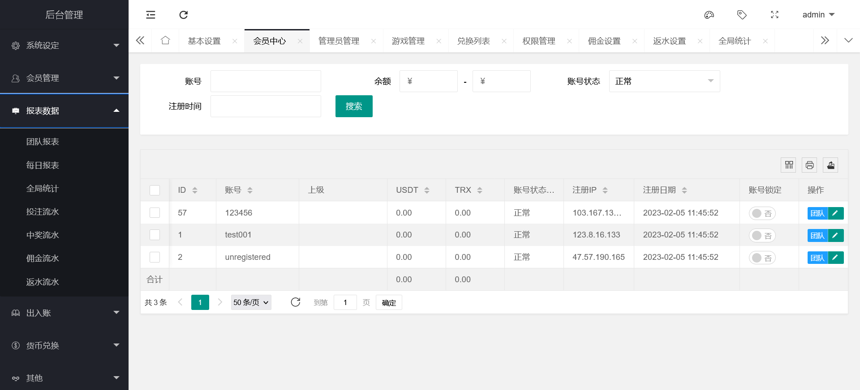This screenshot has width=860, height=390.
Task: Open the theme palette icon
Action: tap(709, 15)
